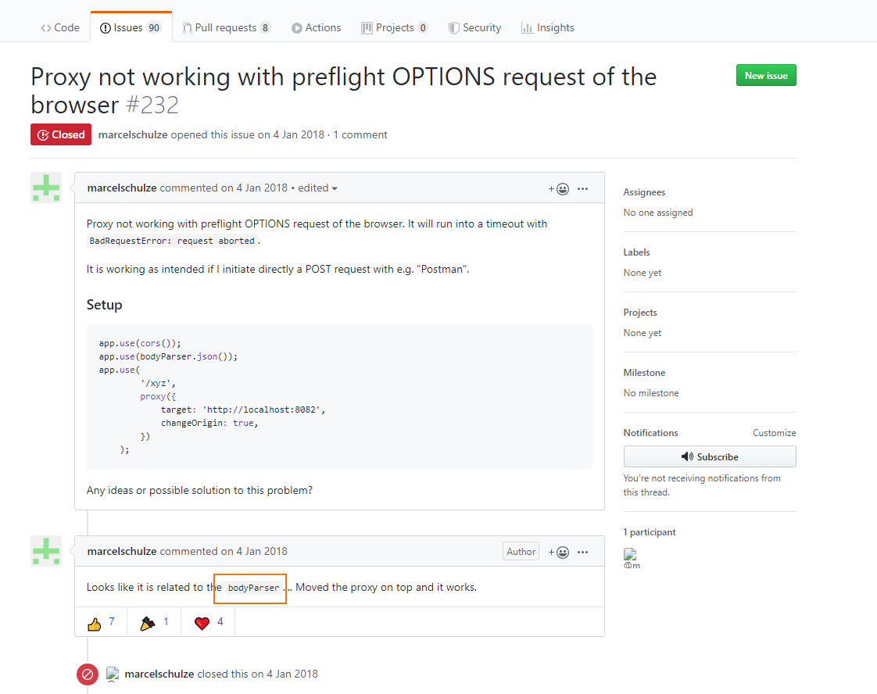
Task: Click the participant avatar in the sidebar
Action: coord(630,555)
